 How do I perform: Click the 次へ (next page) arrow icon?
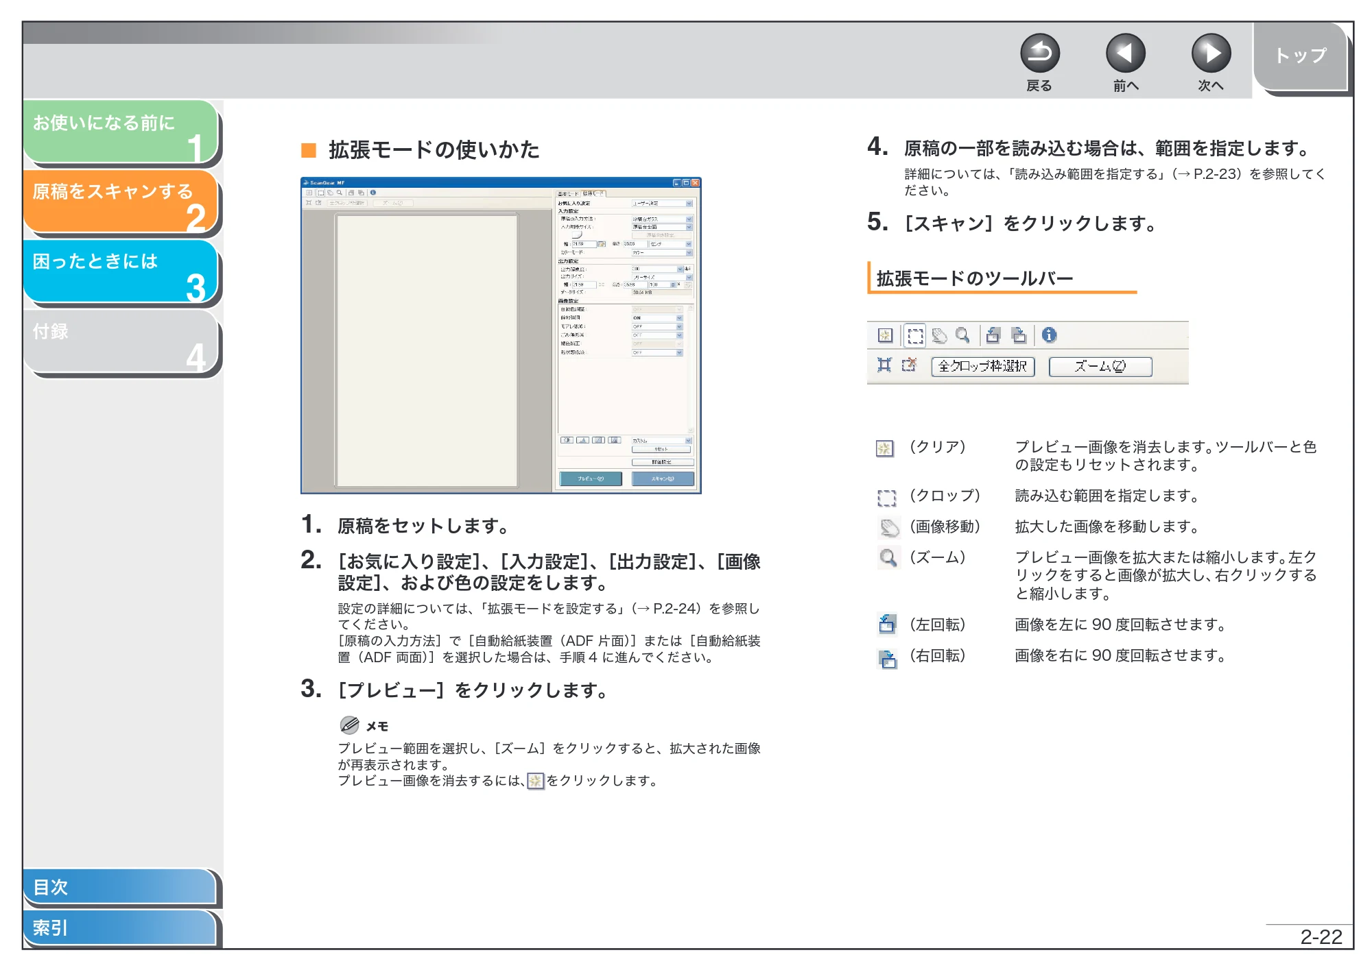tap(1211, 53)
